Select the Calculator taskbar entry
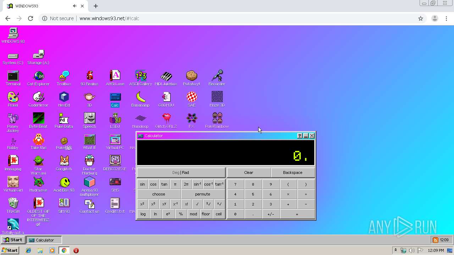454x255 pixels. (x=44, y=240)
